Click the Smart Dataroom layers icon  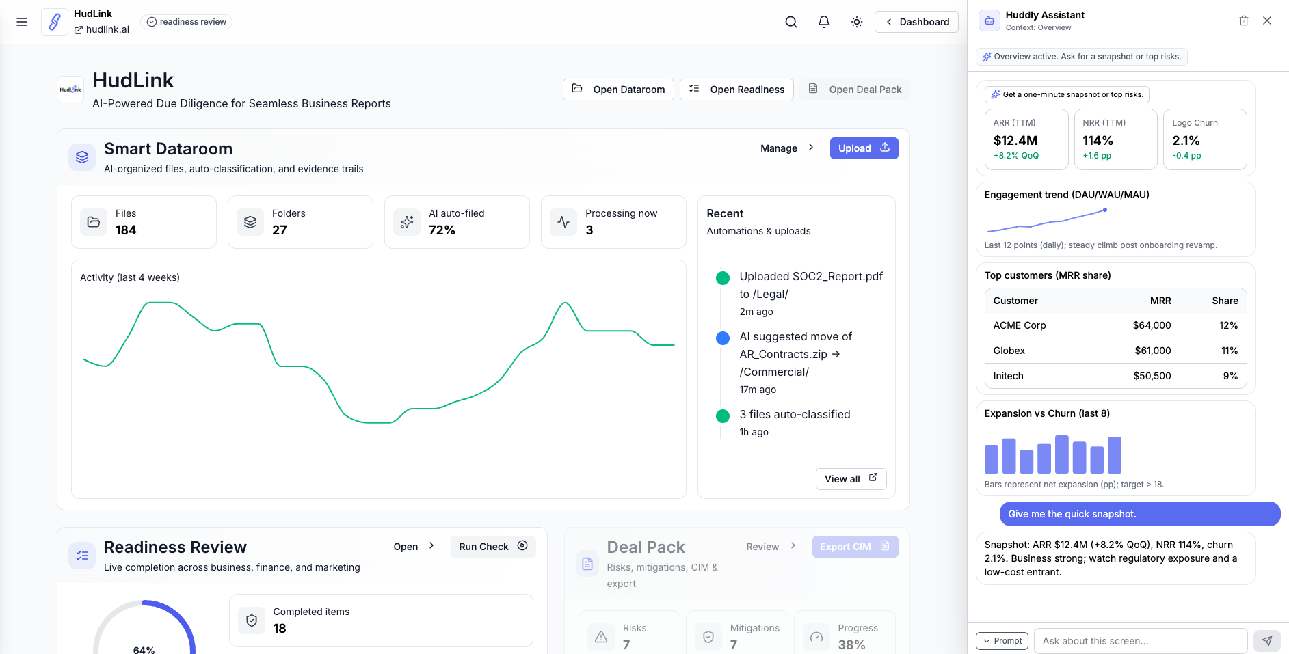(x=82, y=157)
